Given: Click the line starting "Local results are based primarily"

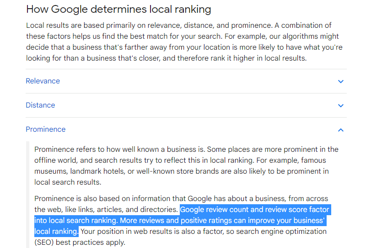Looking at the screenshot, I should [x=179, y=26].
